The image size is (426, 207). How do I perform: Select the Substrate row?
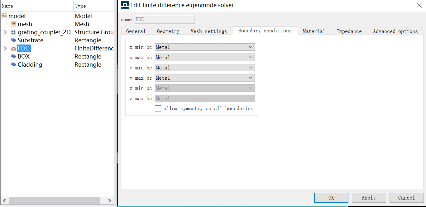57,40
